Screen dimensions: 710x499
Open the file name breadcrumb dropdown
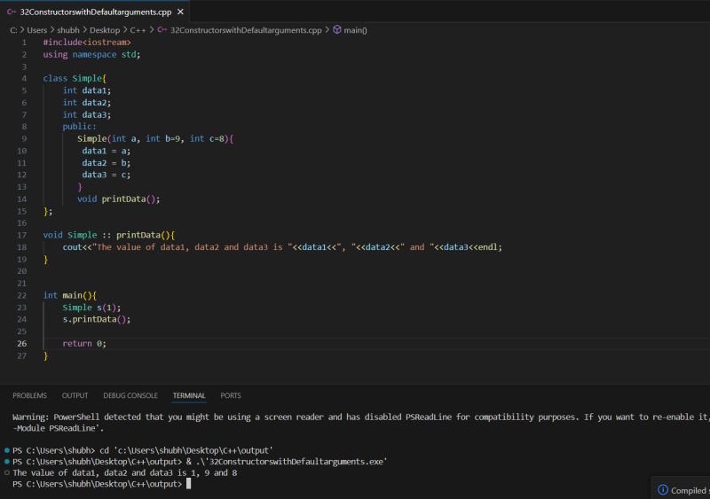[x=246, y=30]
